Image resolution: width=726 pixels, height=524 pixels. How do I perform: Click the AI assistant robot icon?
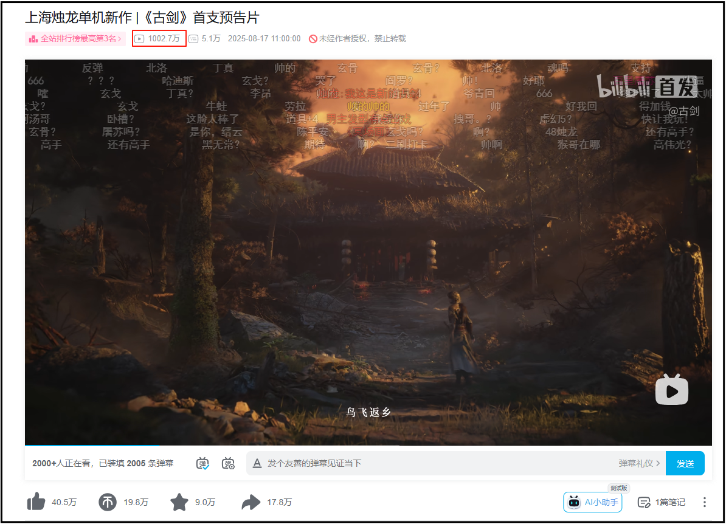[x=574, y=502]
